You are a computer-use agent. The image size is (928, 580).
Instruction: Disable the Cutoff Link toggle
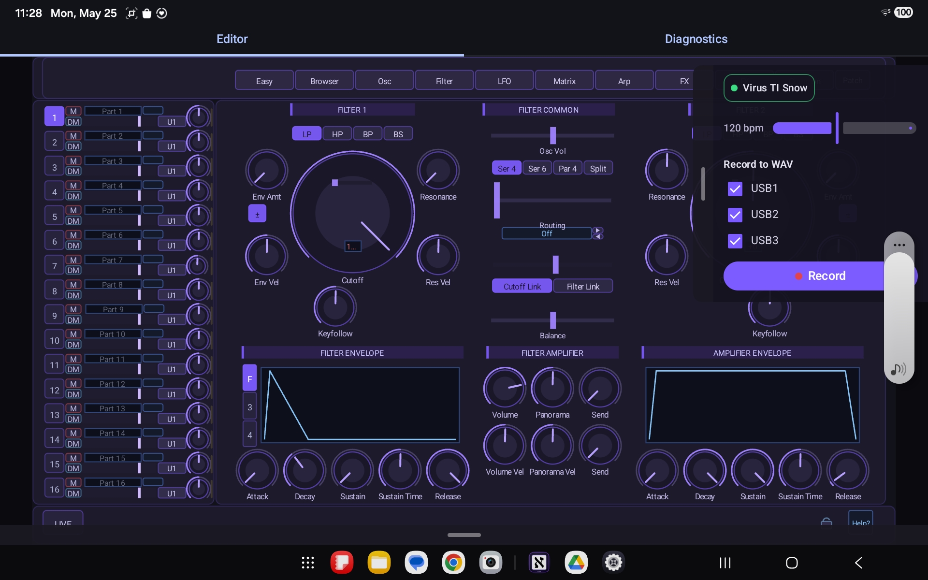click(x=522, y=286)
